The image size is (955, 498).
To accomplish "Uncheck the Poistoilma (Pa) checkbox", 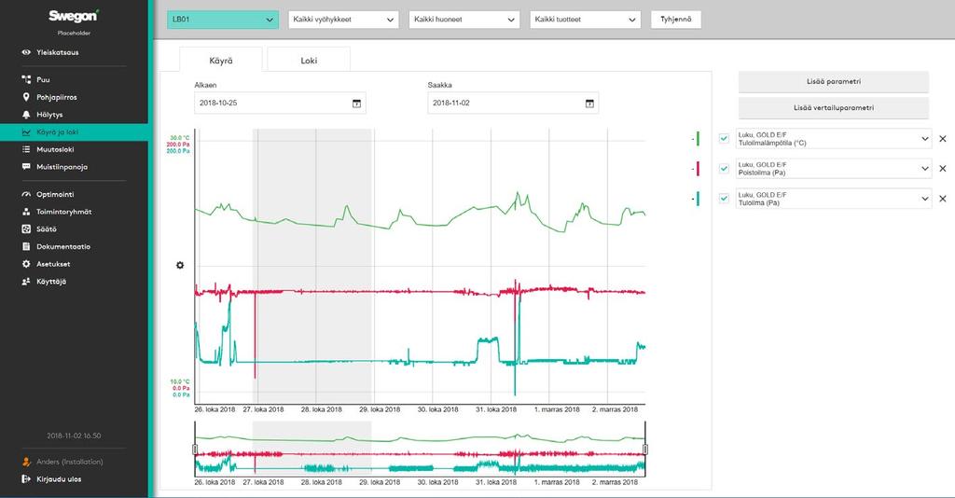I will tap(724, 169).
